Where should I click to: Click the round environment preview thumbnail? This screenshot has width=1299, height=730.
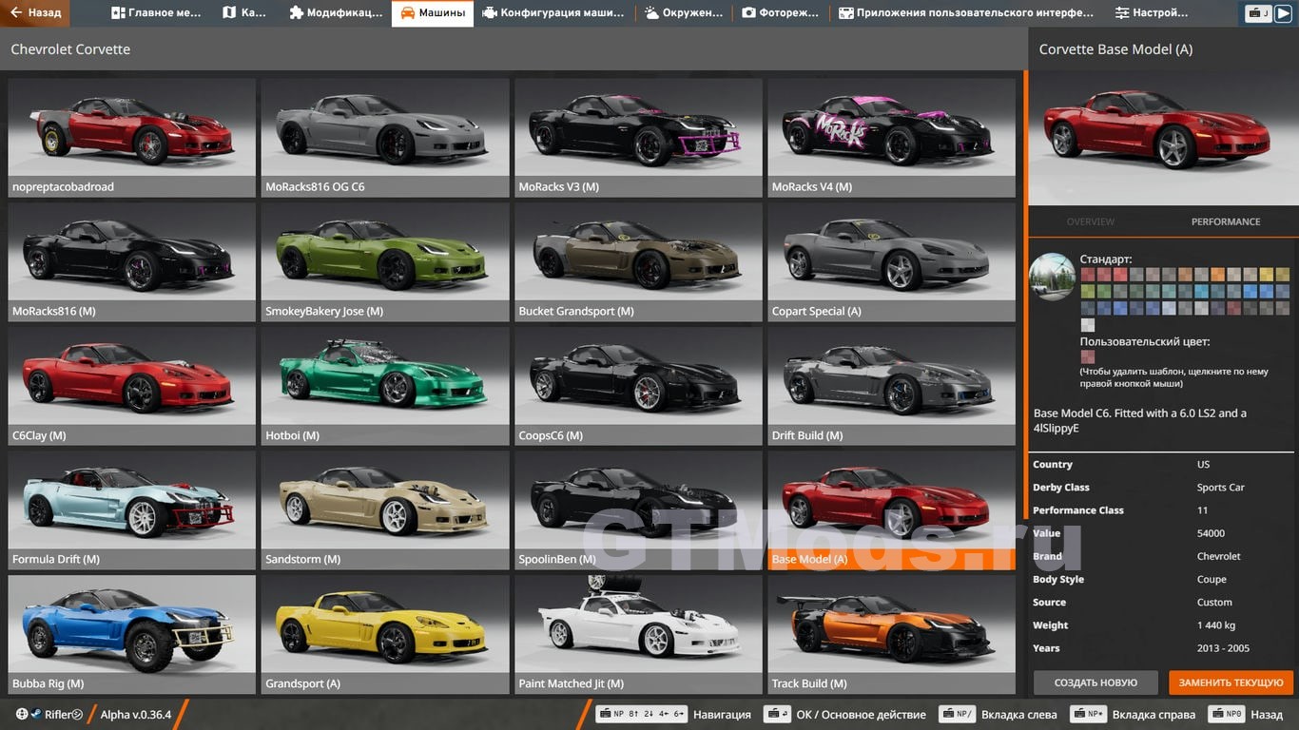(1053, 277)
